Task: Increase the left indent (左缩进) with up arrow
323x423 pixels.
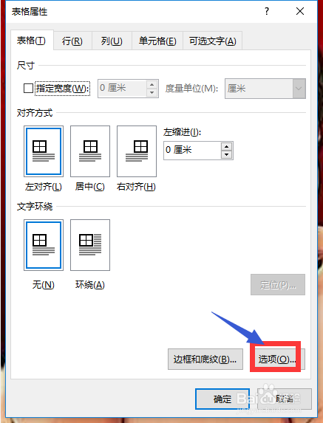Action: 227,146
